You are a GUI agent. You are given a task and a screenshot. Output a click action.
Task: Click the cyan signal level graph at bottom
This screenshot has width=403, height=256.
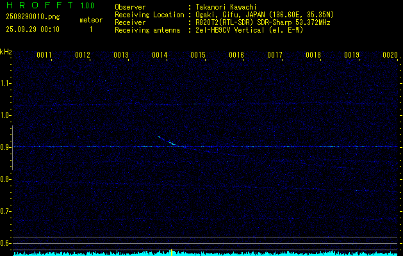point(205,253)
